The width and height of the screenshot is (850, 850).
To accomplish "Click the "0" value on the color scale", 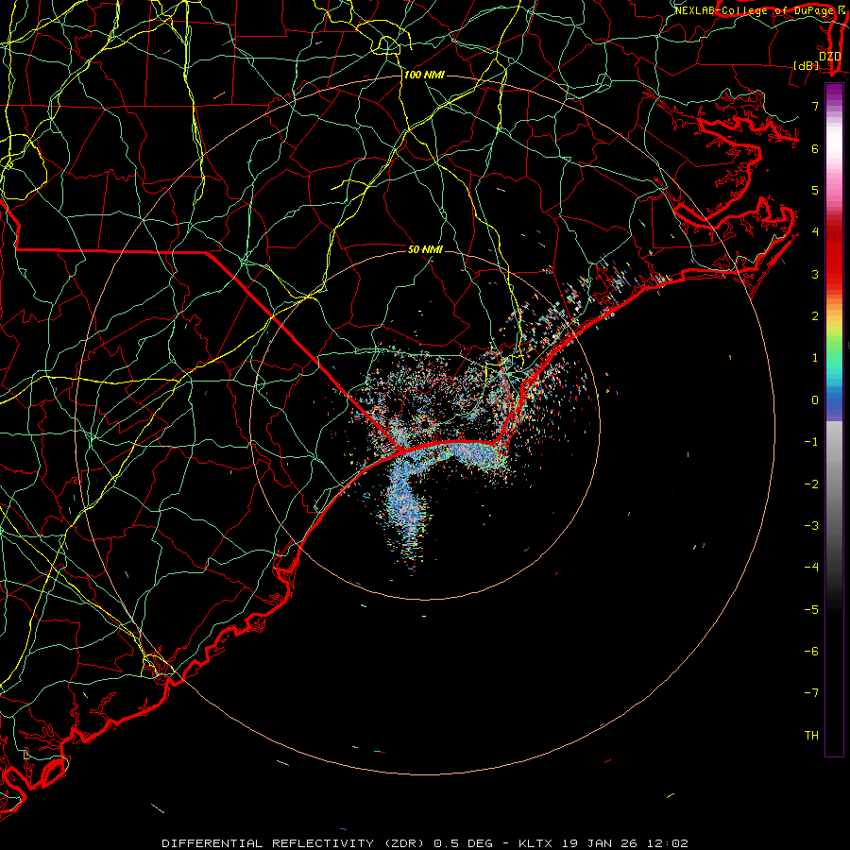I will point(815,400).
